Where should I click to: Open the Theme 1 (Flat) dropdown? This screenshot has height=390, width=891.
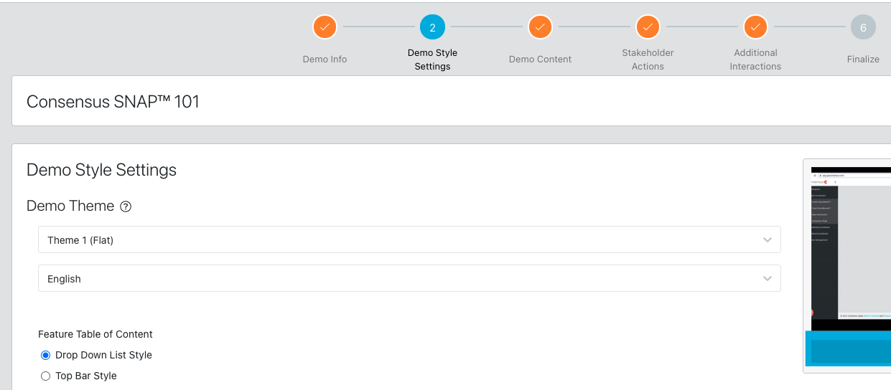coord(409,239)
